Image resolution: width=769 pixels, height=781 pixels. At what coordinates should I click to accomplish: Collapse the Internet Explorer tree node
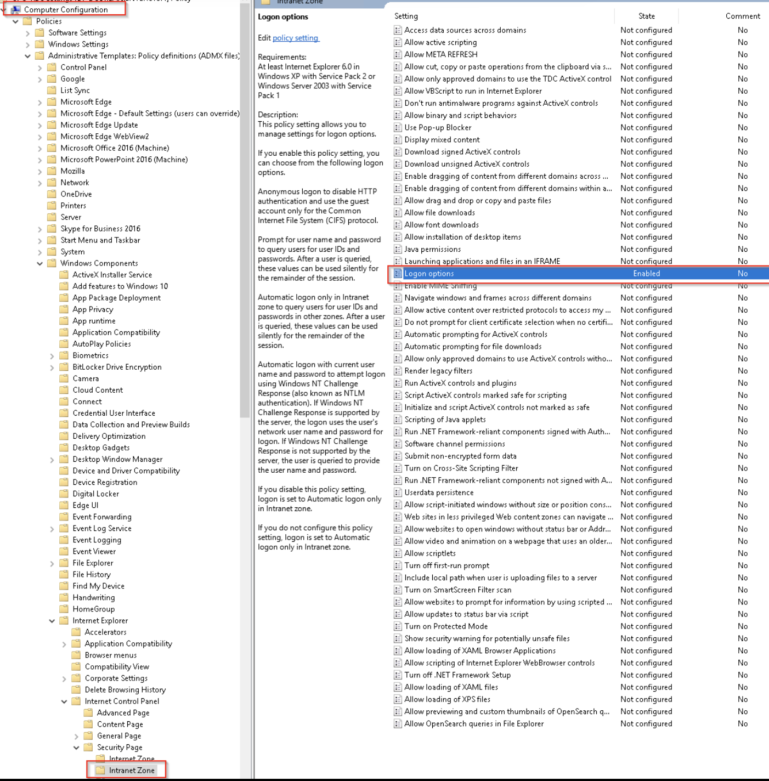coord(52,621)
